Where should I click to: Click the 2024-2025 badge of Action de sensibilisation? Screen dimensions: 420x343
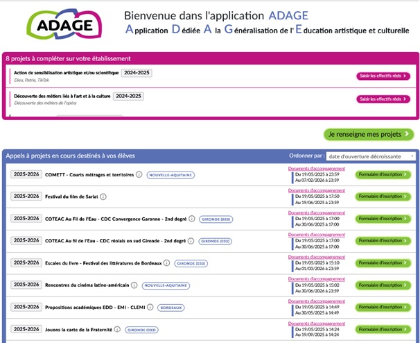pos(137,73)
